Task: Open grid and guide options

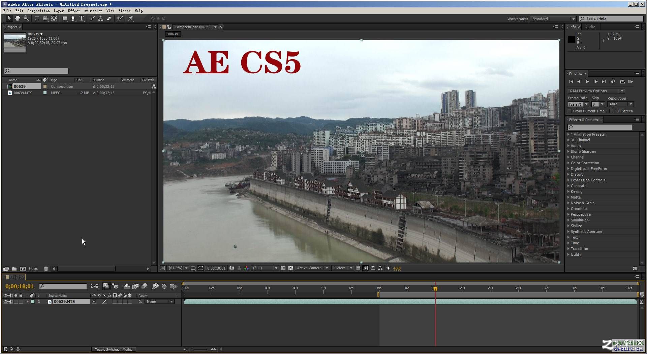Action: pos(193,268)
